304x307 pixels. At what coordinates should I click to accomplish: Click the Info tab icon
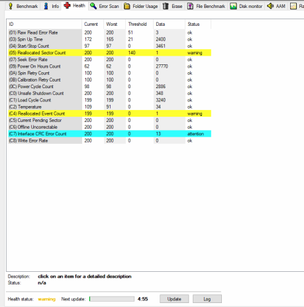pos(46,6)
